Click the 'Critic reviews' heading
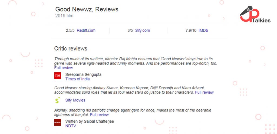This screenshot has width=277, height=134. point(71,48)
